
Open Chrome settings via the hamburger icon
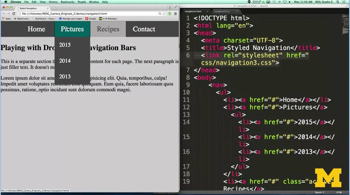click(176, 13)
